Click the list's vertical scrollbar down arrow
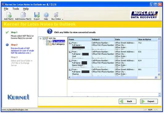Image resolution: width=164 pixels, height=113 pixels. point(159,74)
